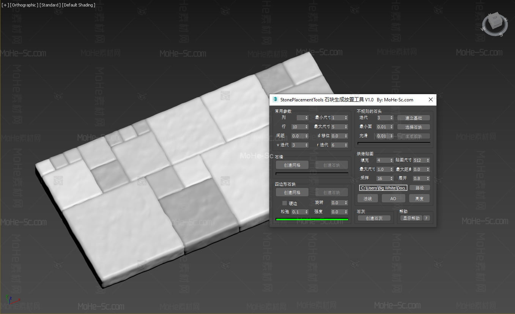
Task: Click the C:\Users output path field
Action: [x=383, y=188]
